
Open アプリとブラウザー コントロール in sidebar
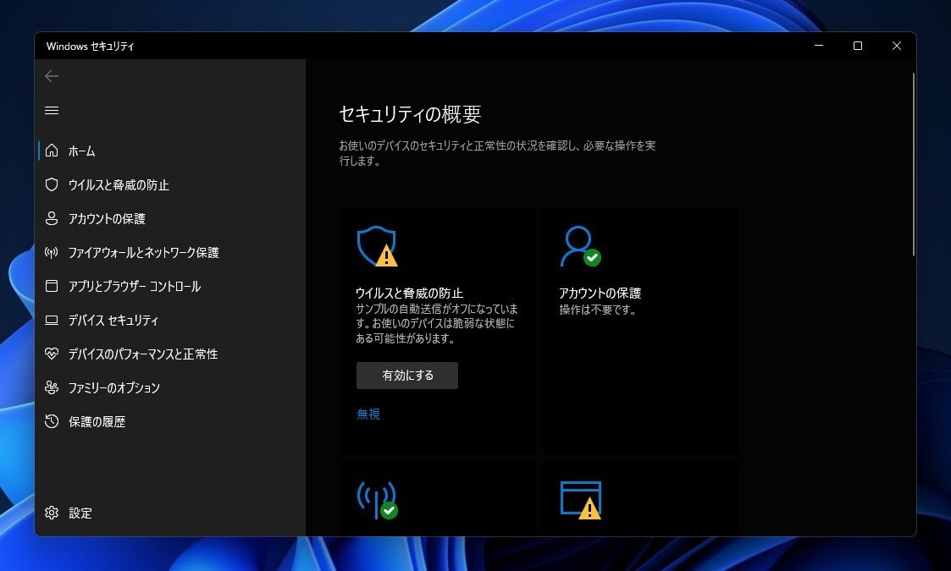pyautogui.click(x=135, y=286)
